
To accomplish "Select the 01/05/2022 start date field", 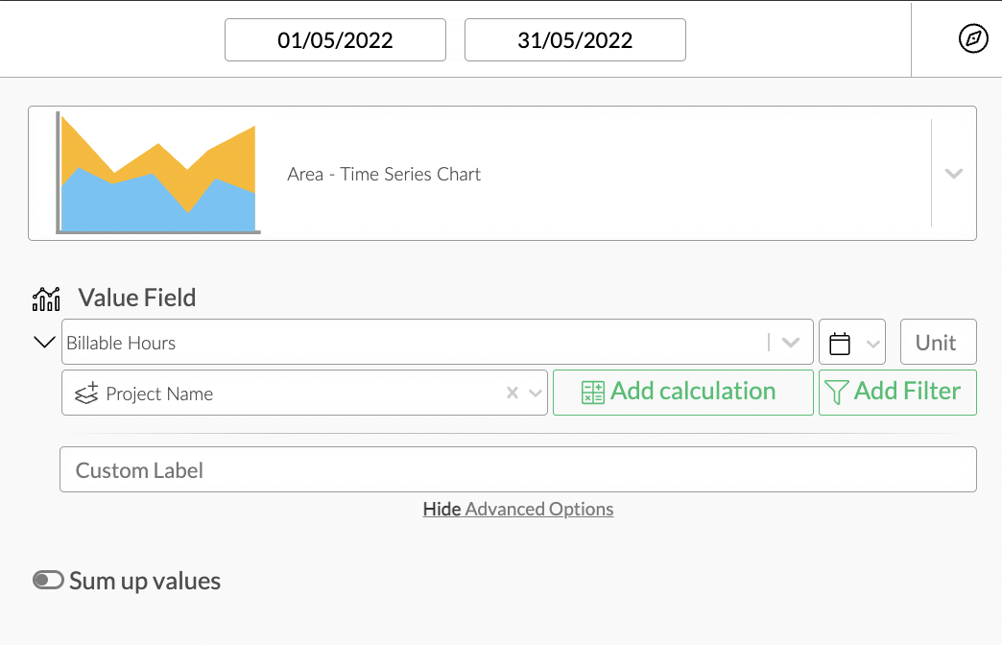I will pos(335,39).
